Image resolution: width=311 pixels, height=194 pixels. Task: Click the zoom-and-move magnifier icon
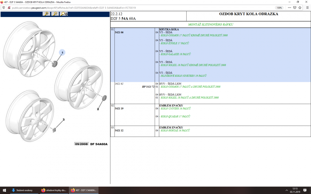pyautogui.click(x=64, y=14)
